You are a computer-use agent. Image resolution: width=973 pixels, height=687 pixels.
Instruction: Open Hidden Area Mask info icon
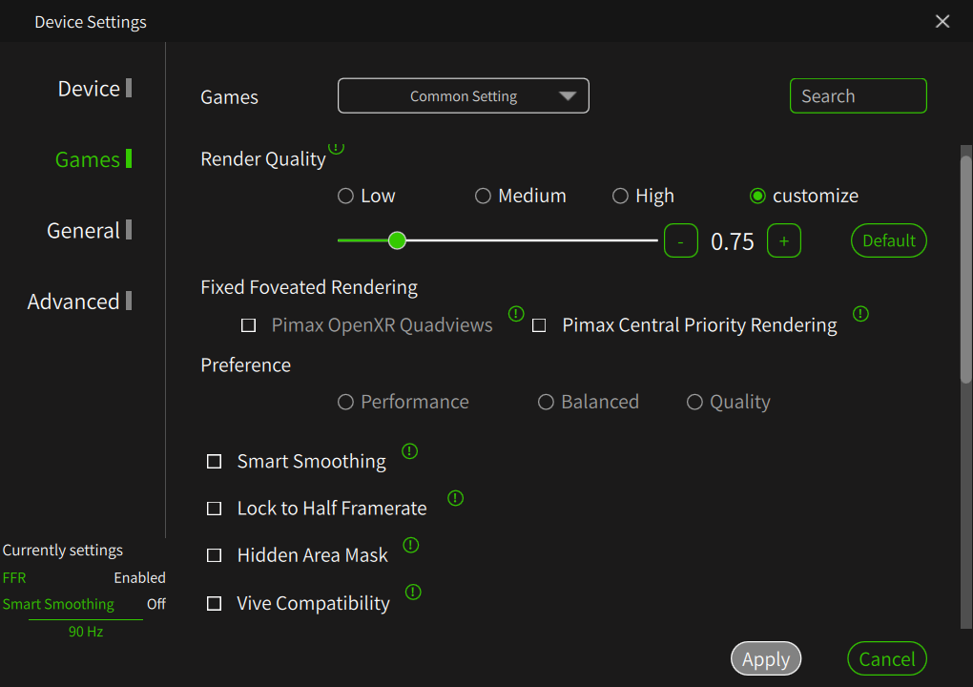pos(411,545)
